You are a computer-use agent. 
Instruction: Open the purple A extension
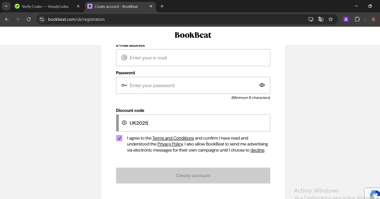346,19
